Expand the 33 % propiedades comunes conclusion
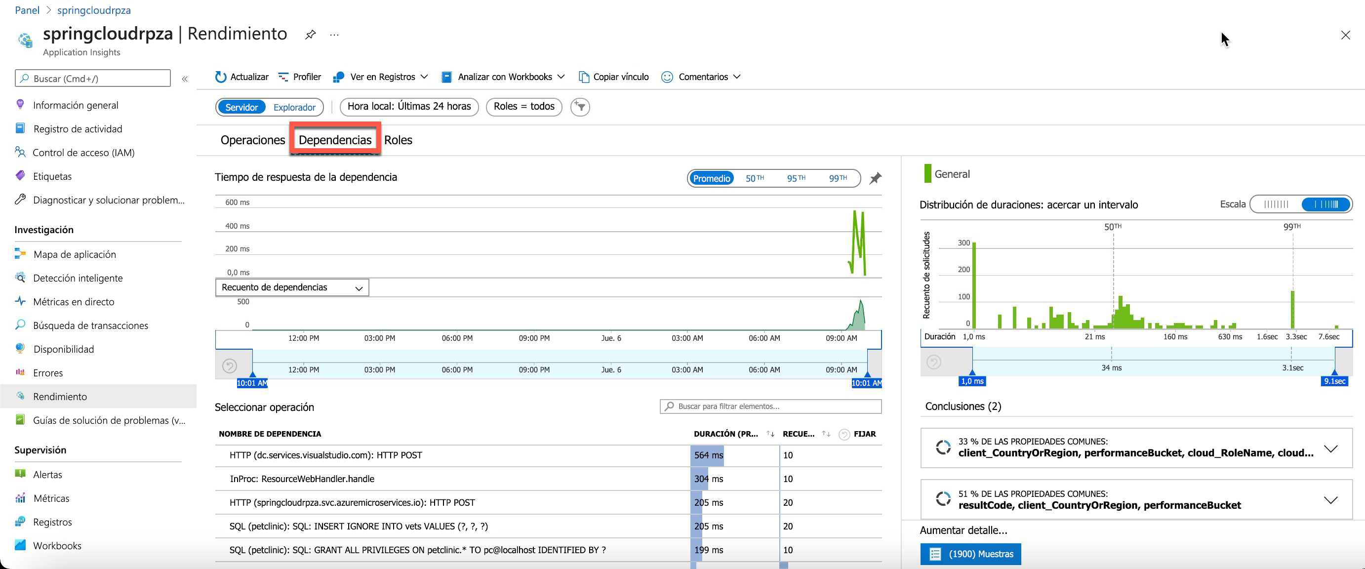This screenshot has height=569, width=1365. (1330, 449)
